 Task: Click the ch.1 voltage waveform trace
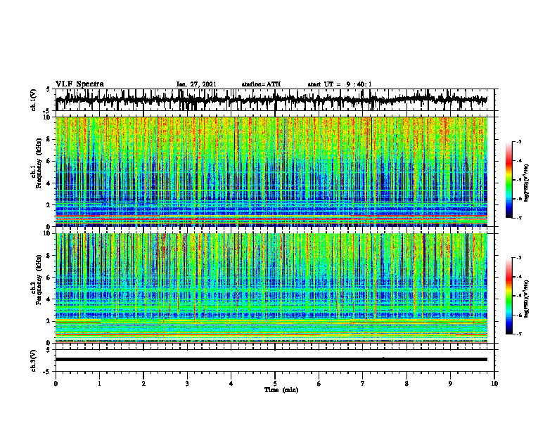click(271, 100)
